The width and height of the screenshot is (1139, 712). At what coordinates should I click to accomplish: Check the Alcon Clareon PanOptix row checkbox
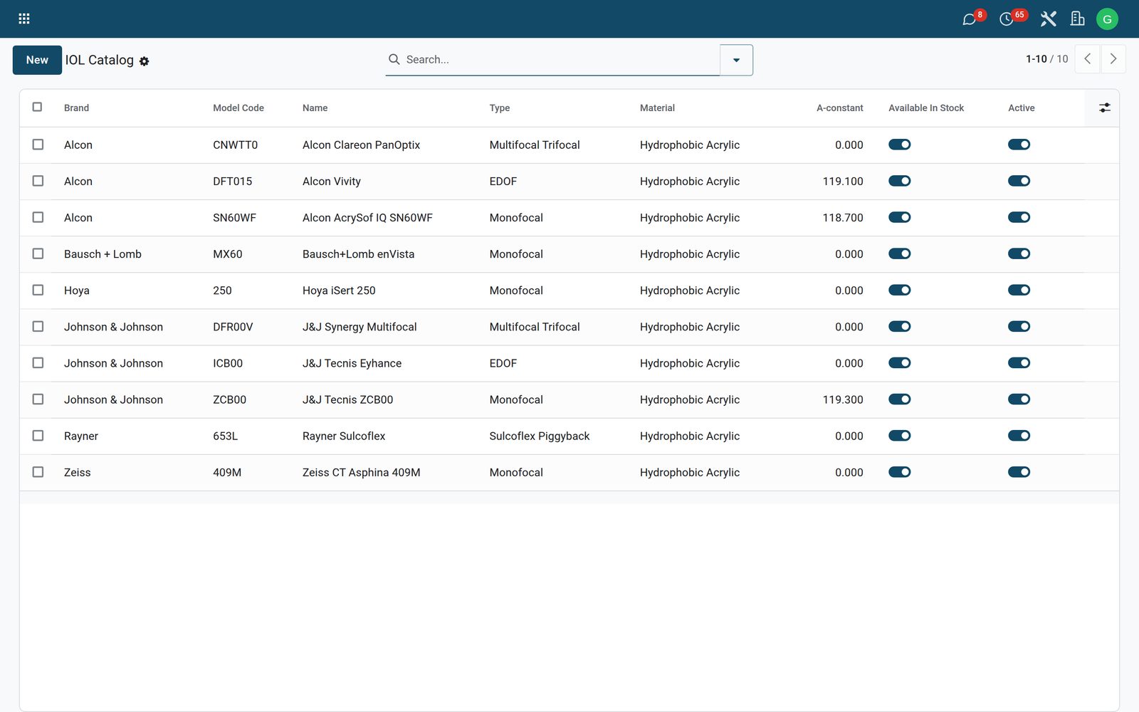38,145
